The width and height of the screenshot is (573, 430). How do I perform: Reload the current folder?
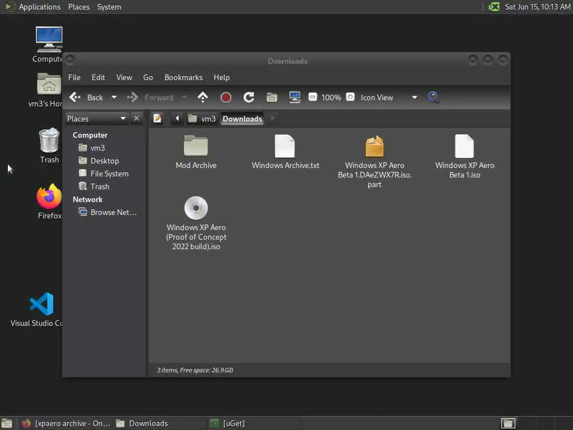coord(249,97)
